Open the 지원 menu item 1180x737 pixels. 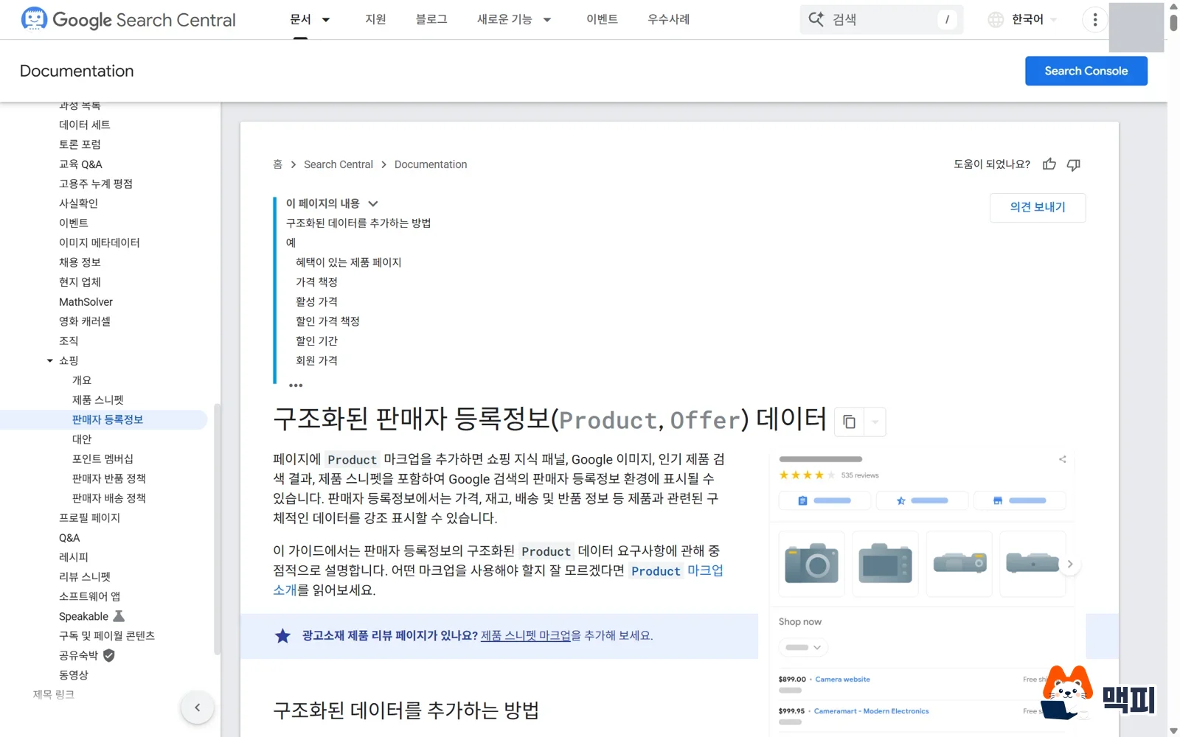pos(375,19)
